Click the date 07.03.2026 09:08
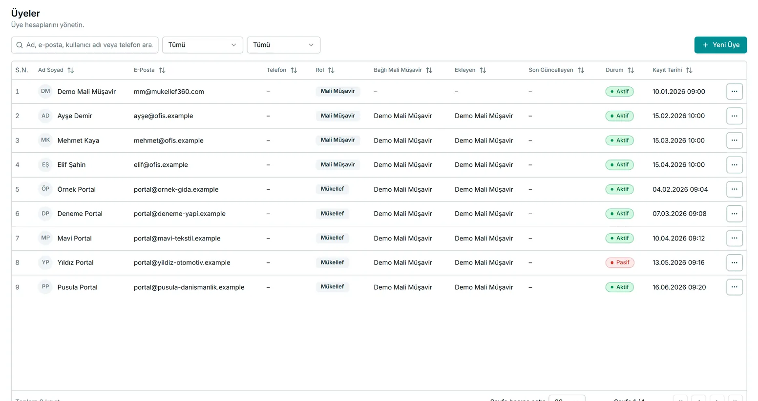The height and width of the screenshot is (401, 758). pyautogui.click(x=679, y=214)
